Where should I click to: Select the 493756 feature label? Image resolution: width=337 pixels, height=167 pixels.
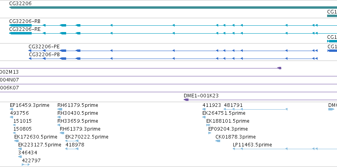(x=19, y=113)
